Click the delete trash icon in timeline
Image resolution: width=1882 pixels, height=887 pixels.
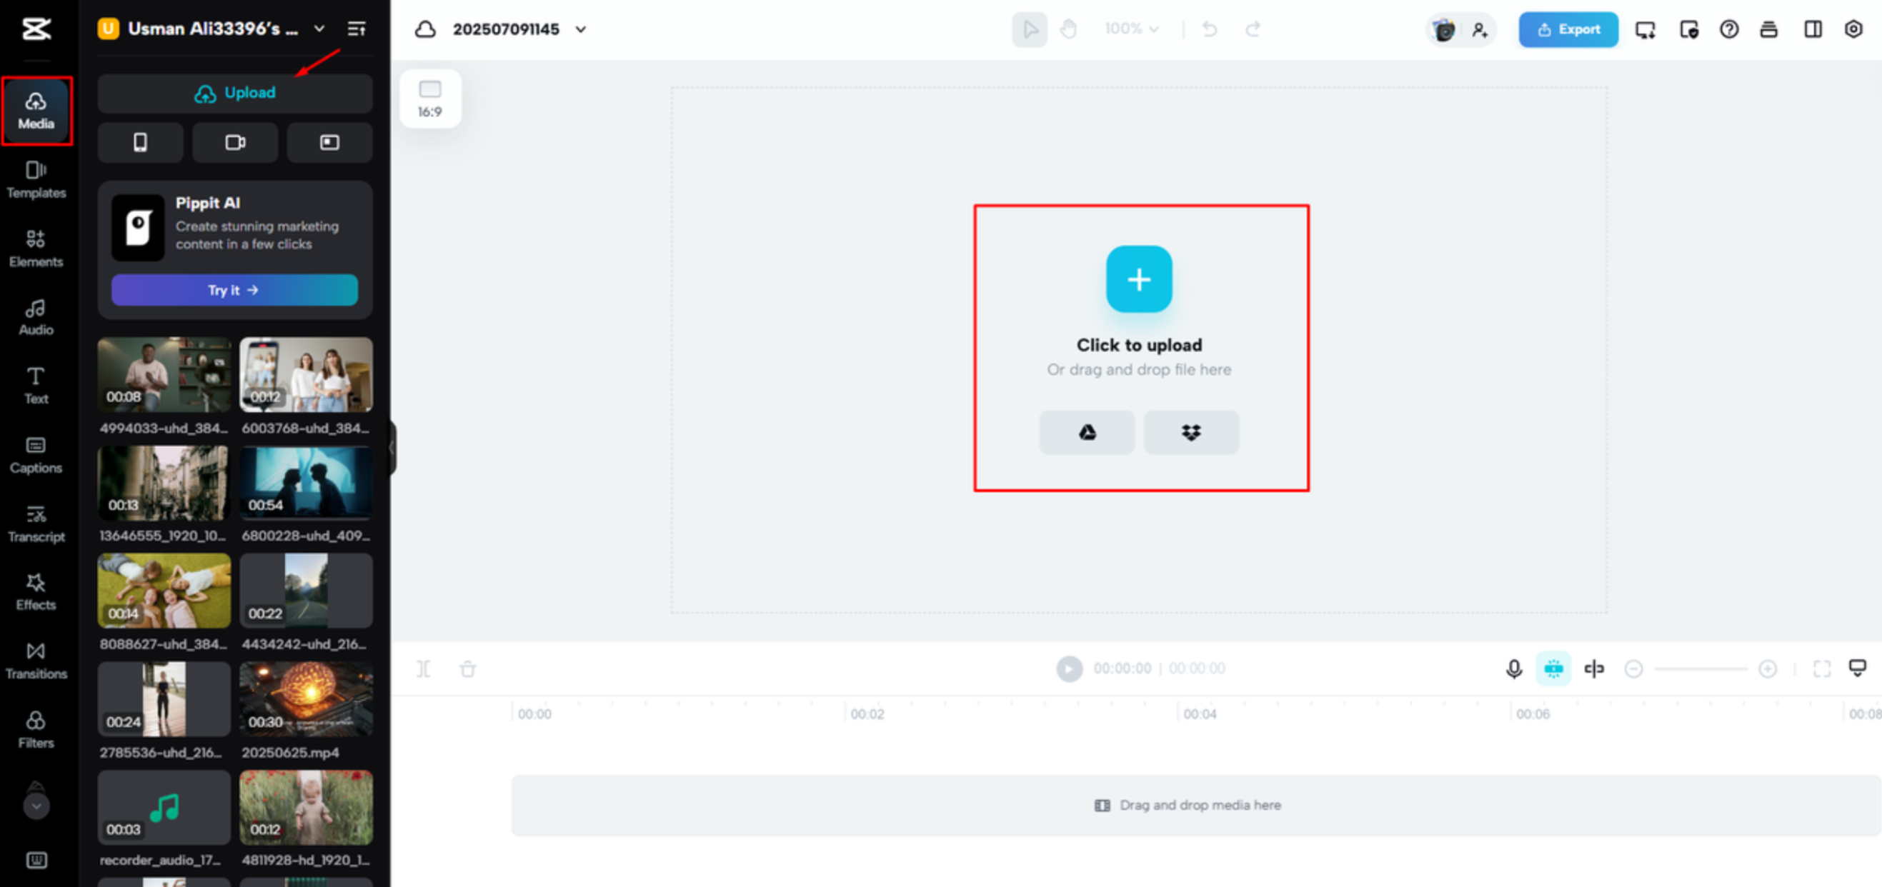coord(467,668)
